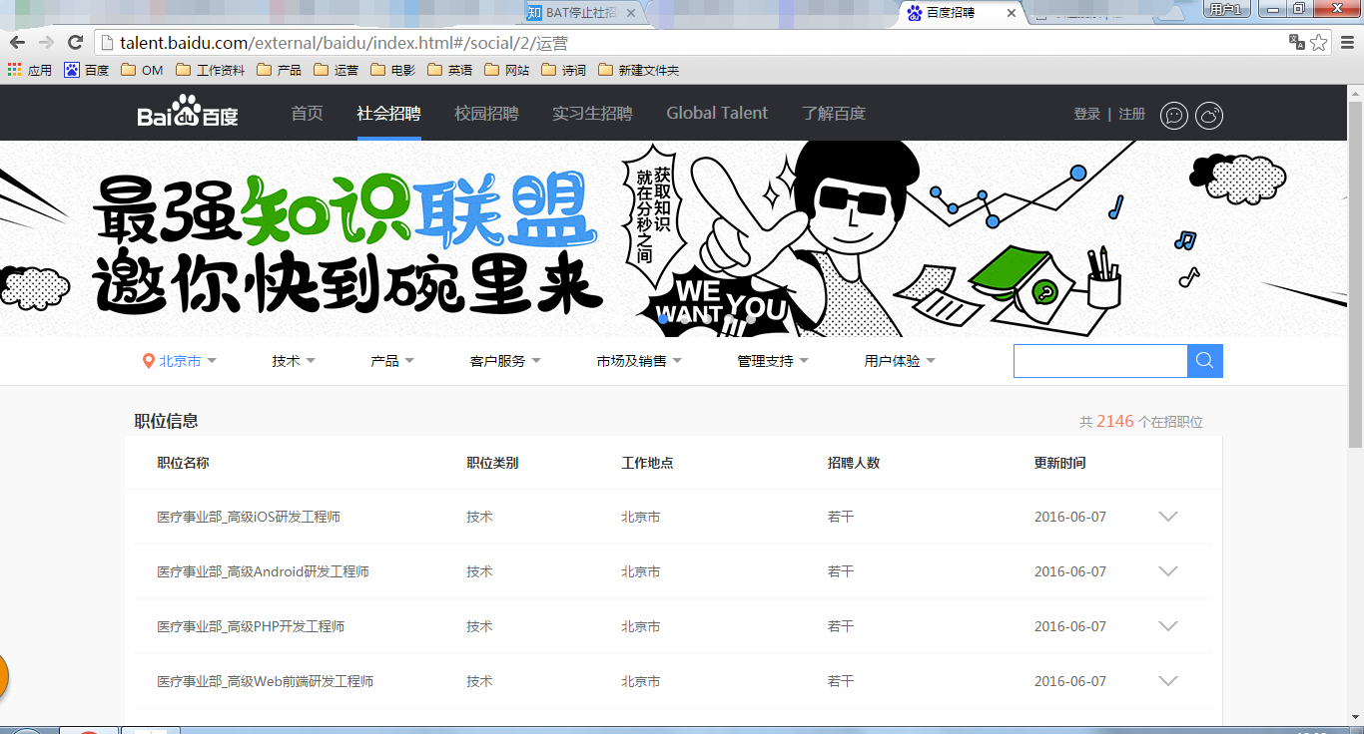
Task: Open job 医疗事业部_高级Android研发工程师
Action: pos(263,571)
